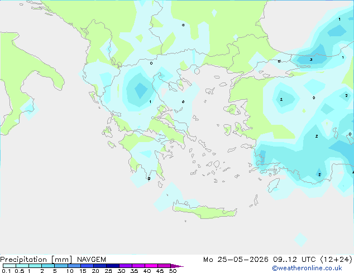Click the precipitation value 3 on map
Image resolution: width=354 pixels, height=273 pixels.
(311, 60)
